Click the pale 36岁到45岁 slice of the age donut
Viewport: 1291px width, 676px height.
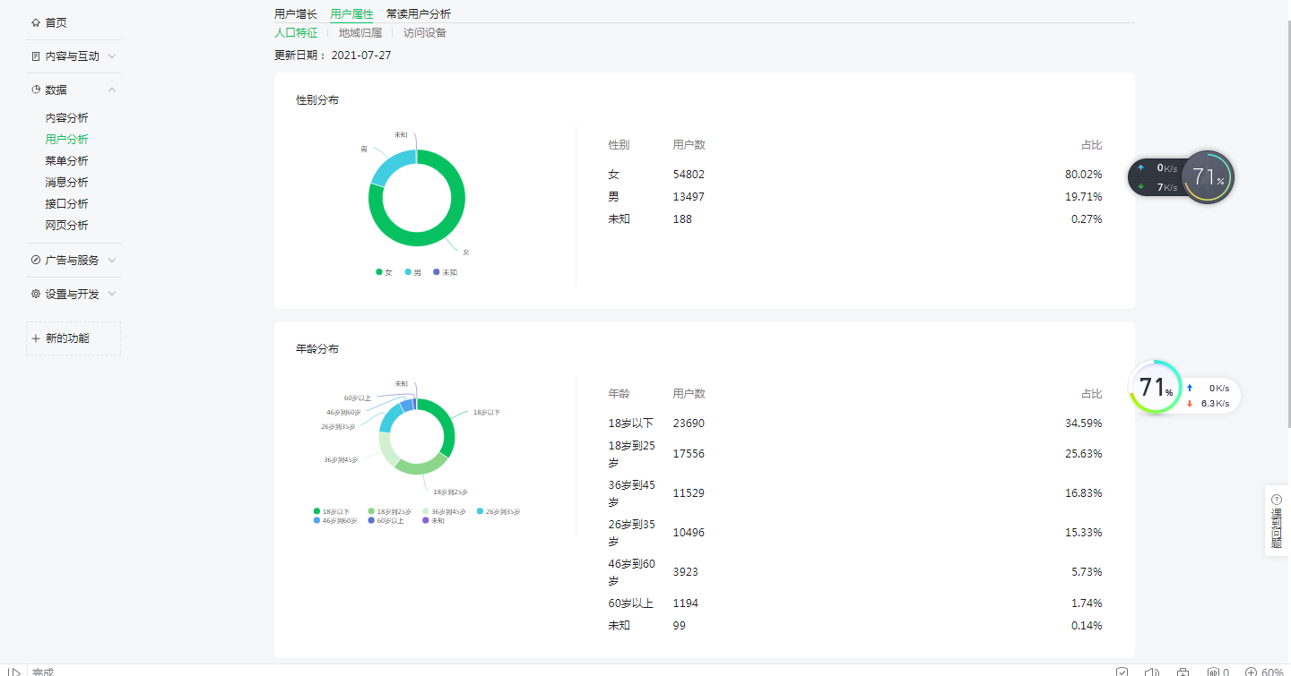coord(386,449)
